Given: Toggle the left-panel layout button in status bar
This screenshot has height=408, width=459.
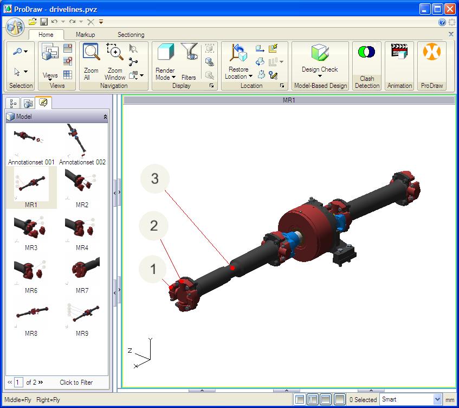Looking at the screenshot, I should coord(313,400).
